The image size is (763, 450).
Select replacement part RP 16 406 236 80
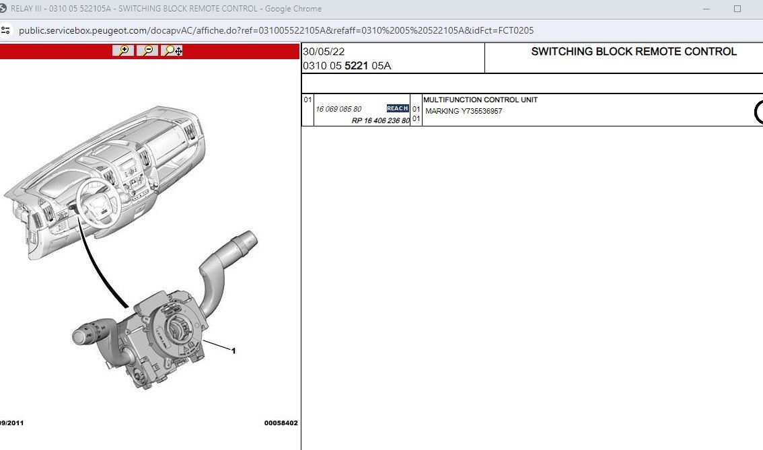381,120
